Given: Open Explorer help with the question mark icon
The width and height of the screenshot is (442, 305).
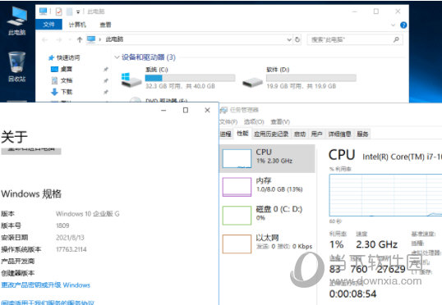Looking at the screenshot, I should [x=403, y=25].
